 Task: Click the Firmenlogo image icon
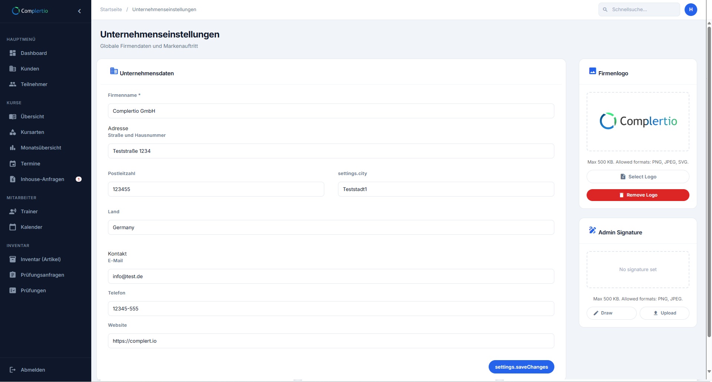(593, 71)
